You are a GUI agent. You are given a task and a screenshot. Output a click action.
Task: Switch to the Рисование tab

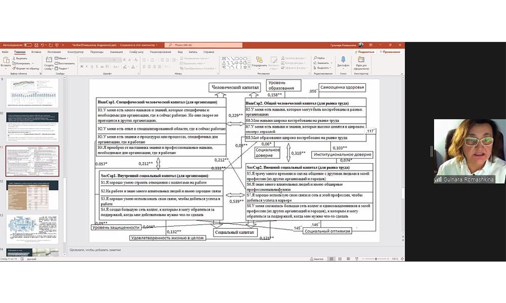54,52
